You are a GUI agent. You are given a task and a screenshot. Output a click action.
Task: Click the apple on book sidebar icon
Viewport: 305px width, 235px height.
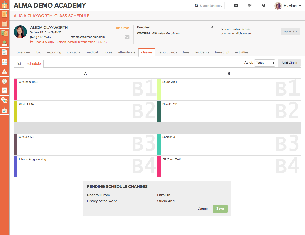[x=4, y=43]
